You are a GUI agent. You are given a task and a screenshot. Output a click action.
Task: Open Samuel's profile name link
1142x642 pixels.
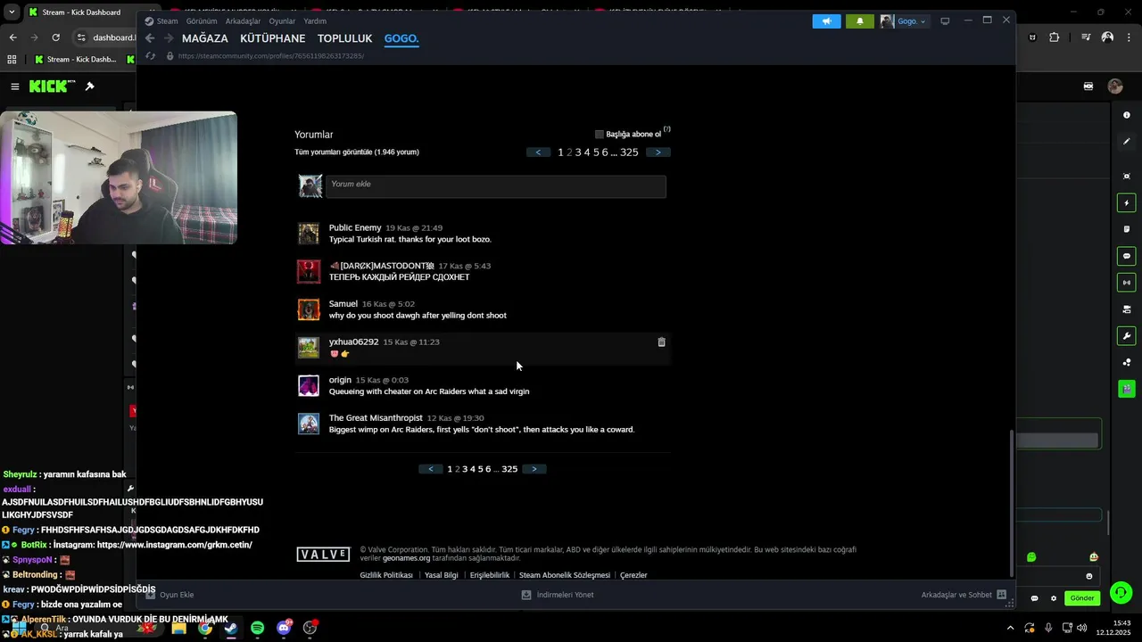click(x=343, y=304)
